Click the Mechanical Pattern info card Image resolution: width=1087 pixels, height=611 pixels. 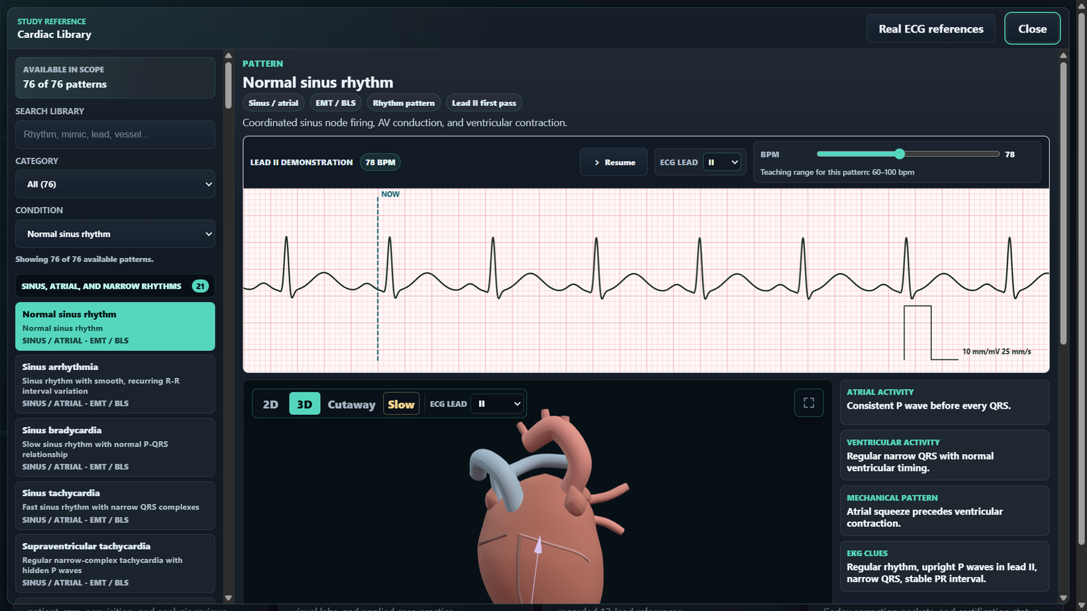click(944, 511)
